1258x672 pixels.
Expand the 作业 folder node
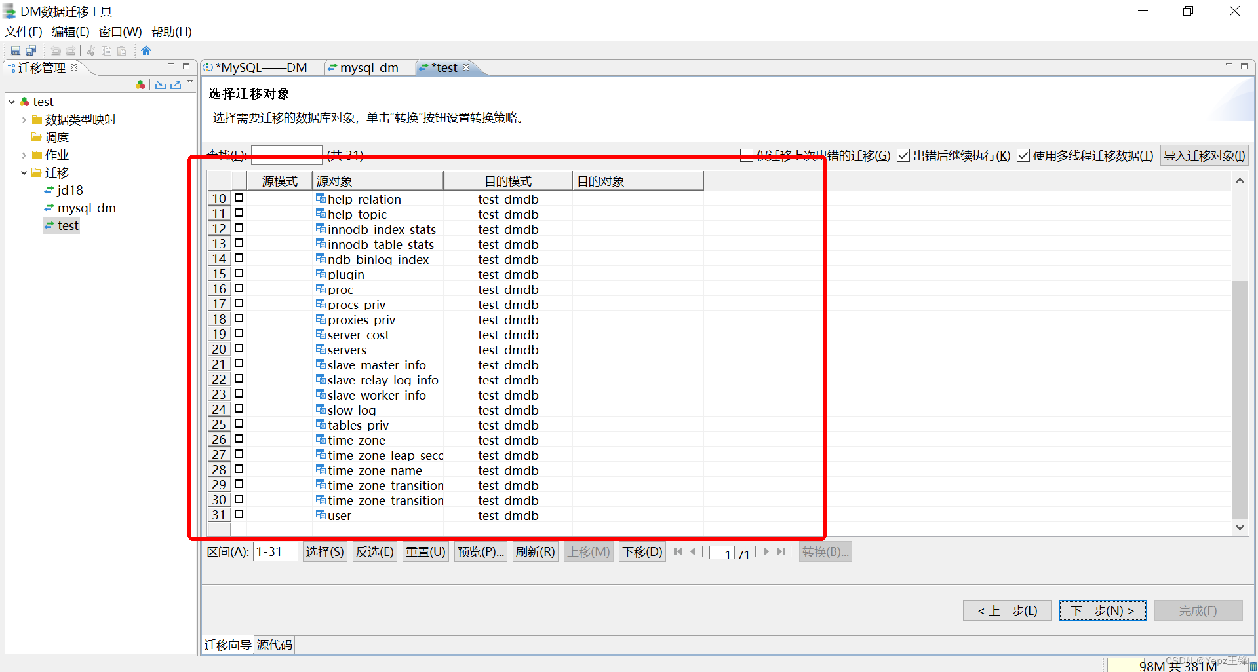tap(24, 155)
